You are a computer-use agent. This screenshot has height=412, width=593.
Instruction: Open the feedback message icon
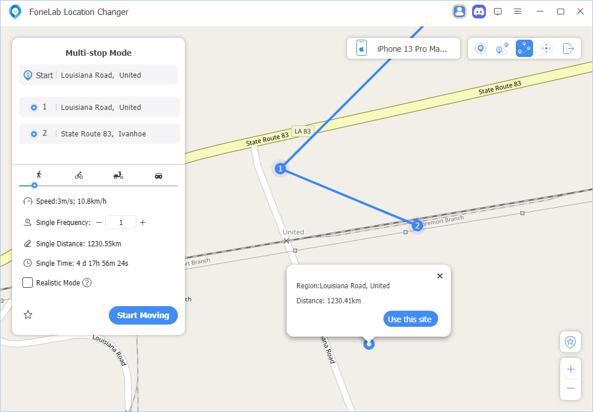coord(497,12)
